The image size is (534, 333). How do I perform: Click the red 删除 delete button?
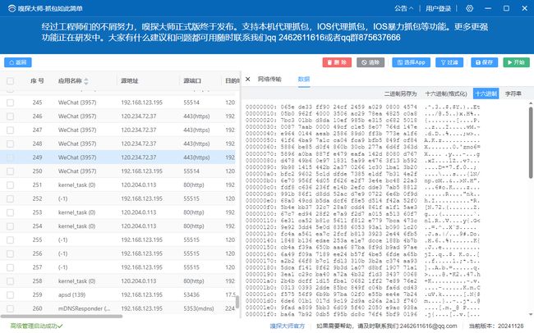[337, 62]
